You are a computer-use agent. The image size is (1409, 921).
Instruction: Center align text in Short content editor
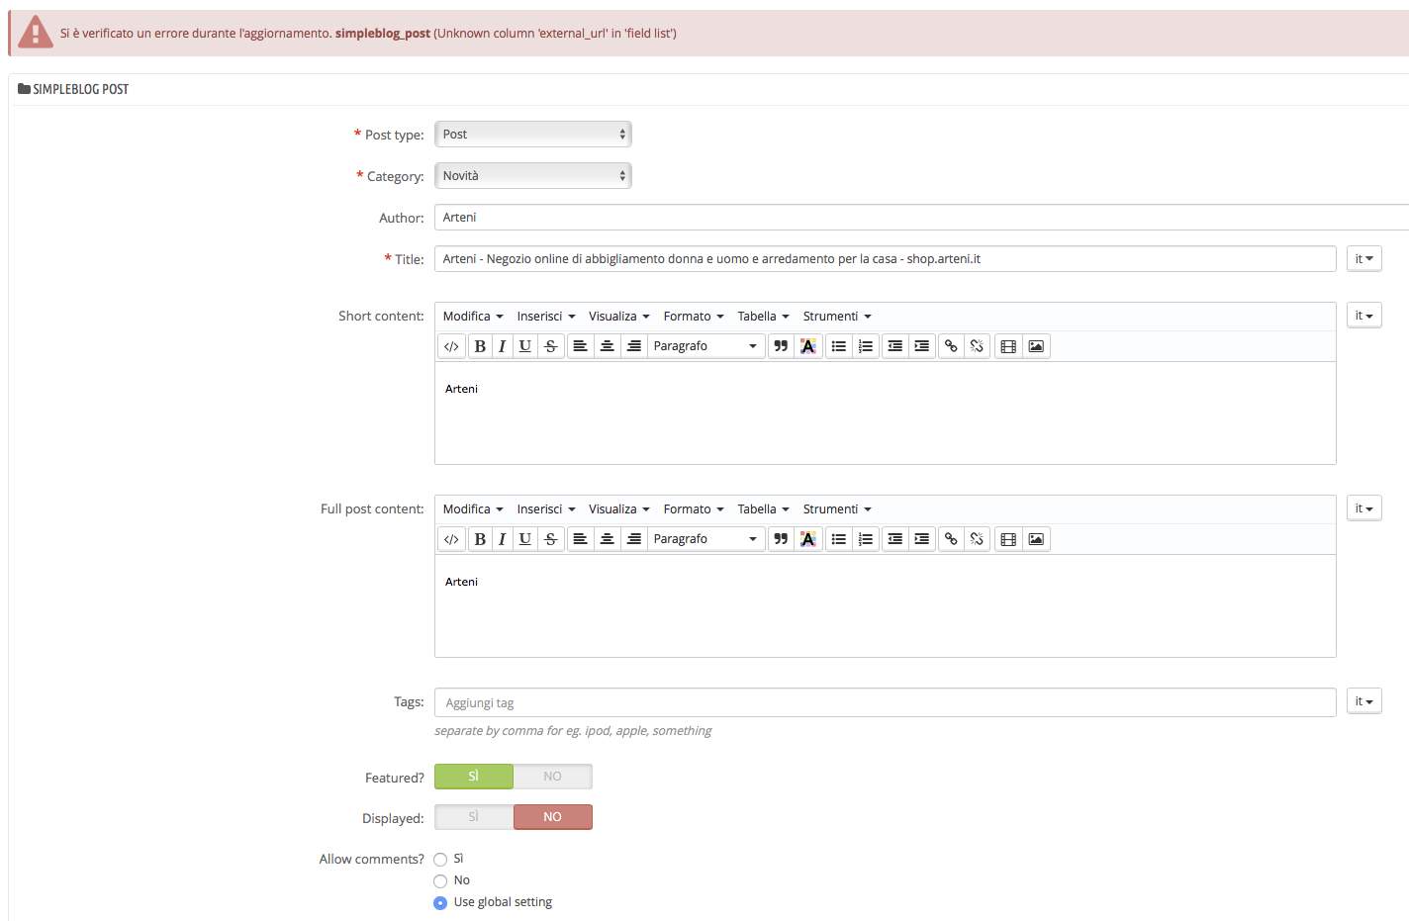(x=608, y=346)
